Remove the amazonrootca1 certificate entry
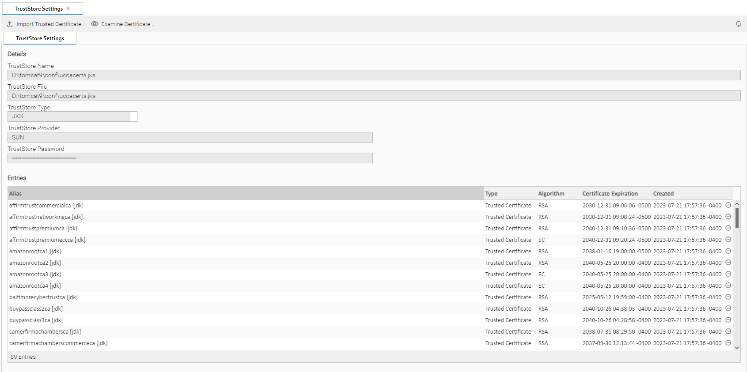The width and height of the screenshot is (747, 372). (x=728, y=251)
